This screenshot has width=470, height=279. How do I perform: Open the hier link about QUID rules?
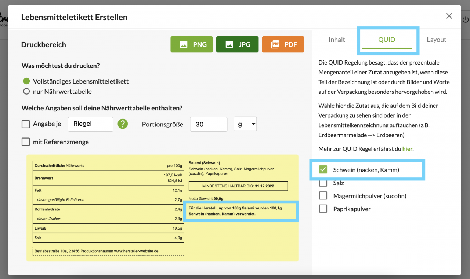[x=408, y=148]
